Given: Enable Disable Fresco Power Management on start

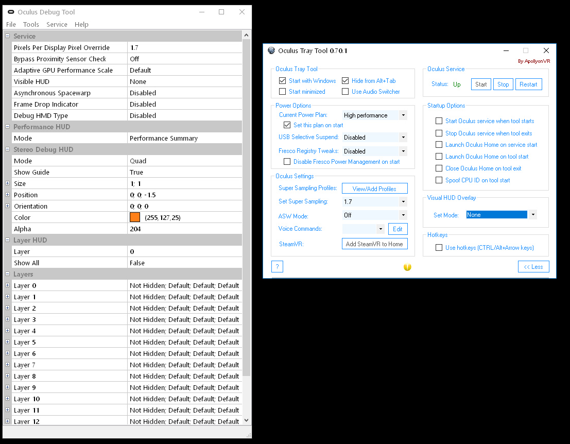Looking at the screenshot, I should click(287, 161).
